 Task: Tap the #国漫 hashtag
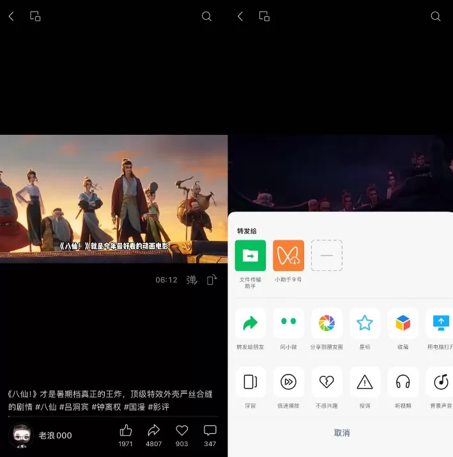pos(135,407)
